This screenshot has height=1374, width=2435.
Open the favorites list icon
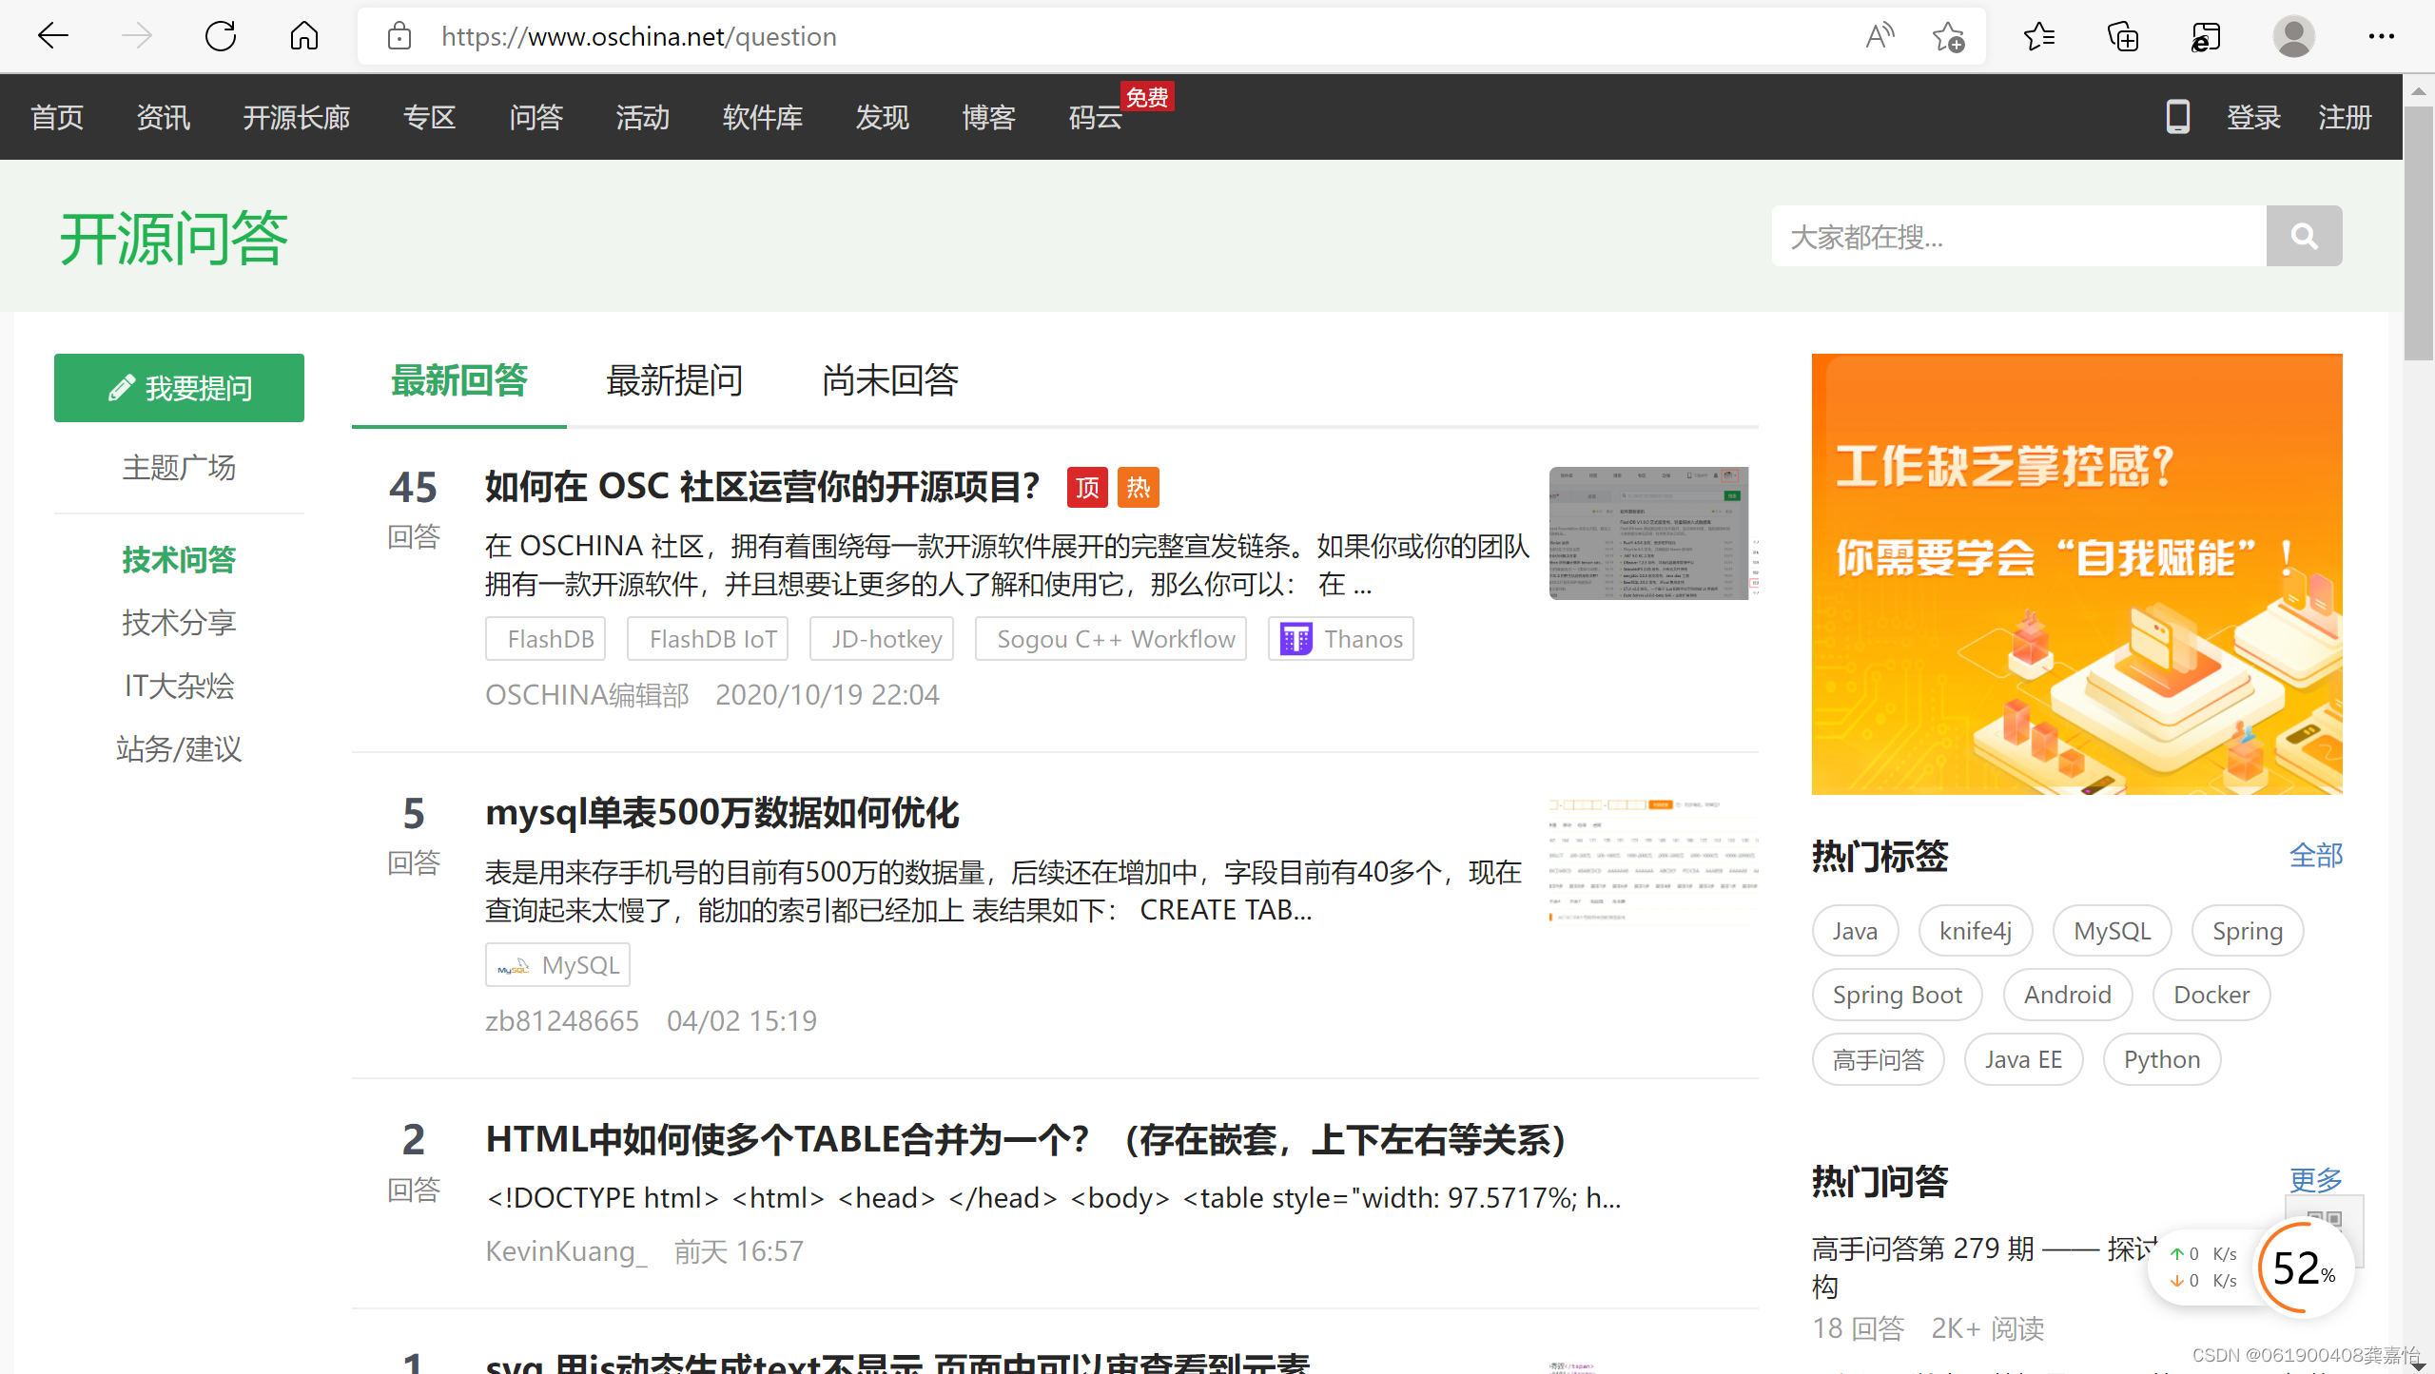[2039, 36]
